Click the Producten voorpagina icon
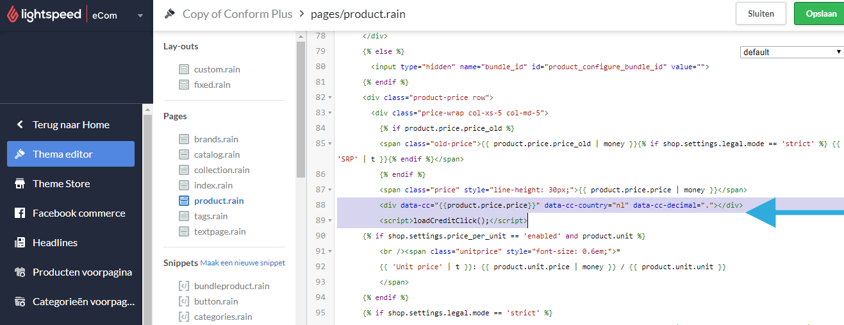The image size is (844, 325). tap(20, 272)
